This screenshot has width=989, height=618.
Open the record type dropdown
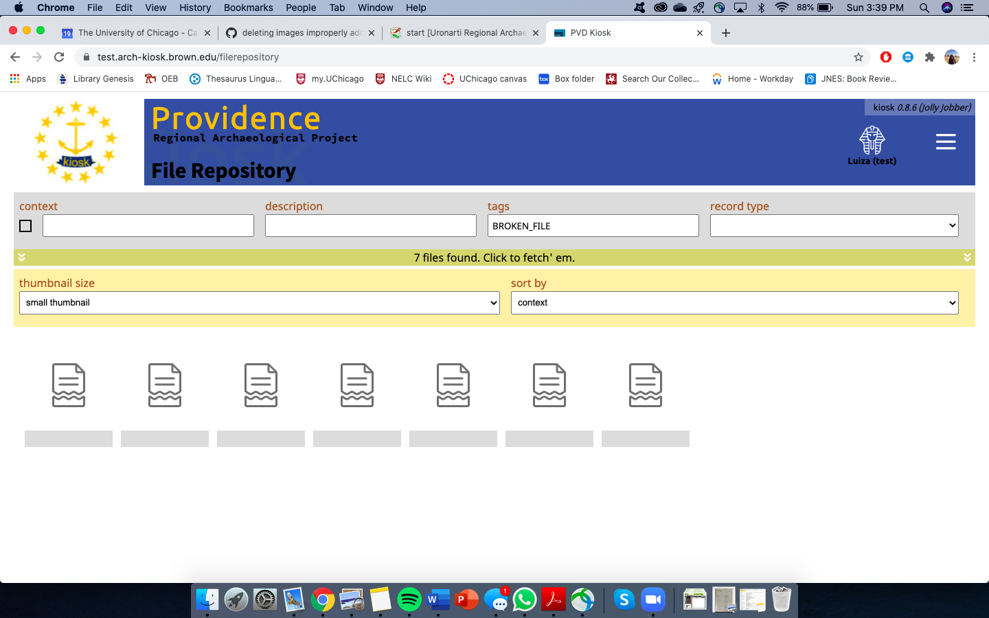[833, 225]
